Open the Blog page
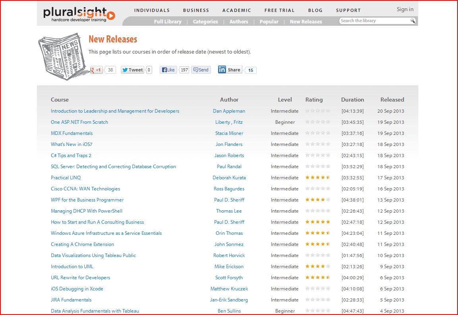 pyautogui.click(x=315, y=10)
